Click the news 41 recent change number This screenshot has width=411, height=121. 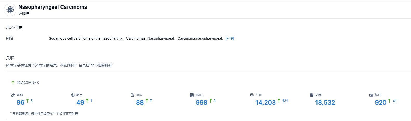point(395,101)
